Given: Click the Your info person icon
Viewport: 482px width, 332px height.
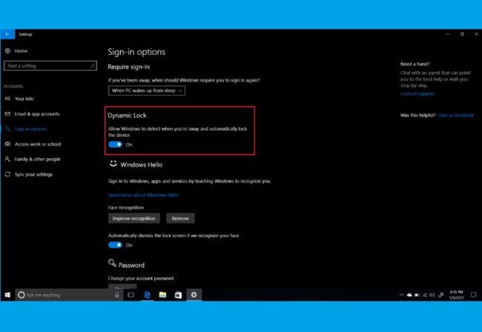Looking at the screenshot, I should tap(7, 99).
